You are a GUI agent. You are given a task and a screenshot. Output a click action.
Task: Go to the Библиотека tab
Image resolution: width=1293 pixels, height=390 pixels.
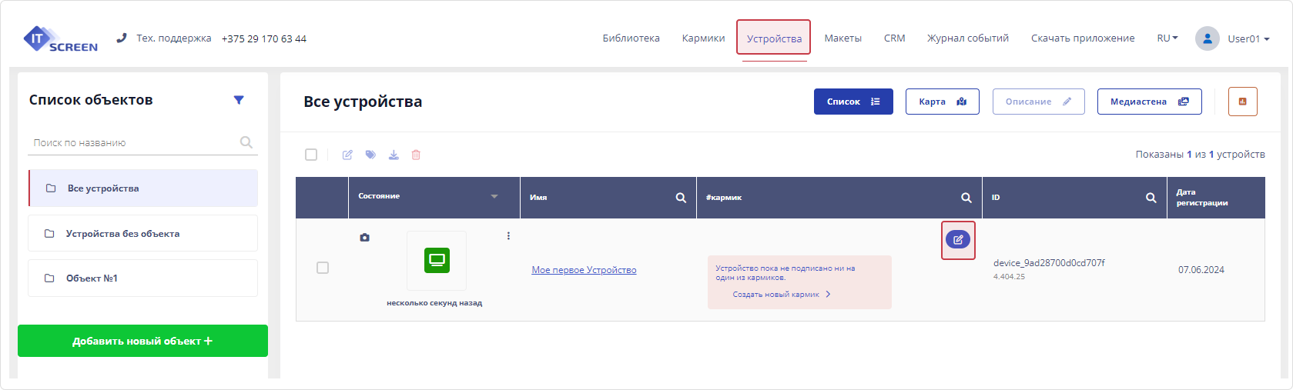coord(631,38)
